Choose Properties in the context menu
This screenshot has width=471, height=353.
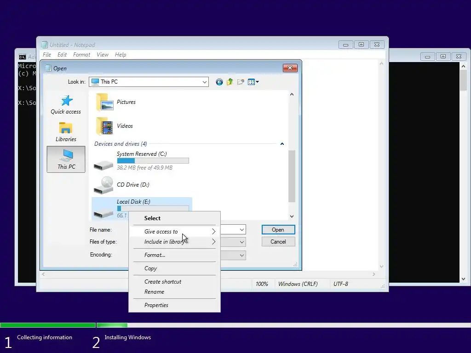(174, 305)
